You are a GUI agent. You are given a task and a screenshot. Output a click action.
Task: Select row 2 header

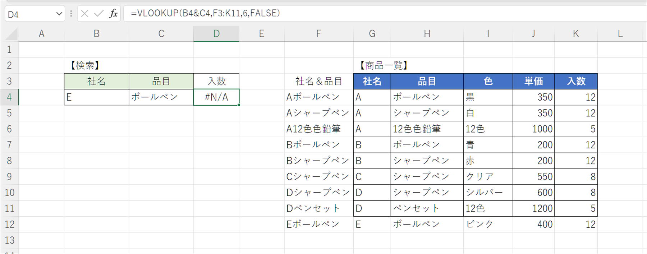pos(9,65)
